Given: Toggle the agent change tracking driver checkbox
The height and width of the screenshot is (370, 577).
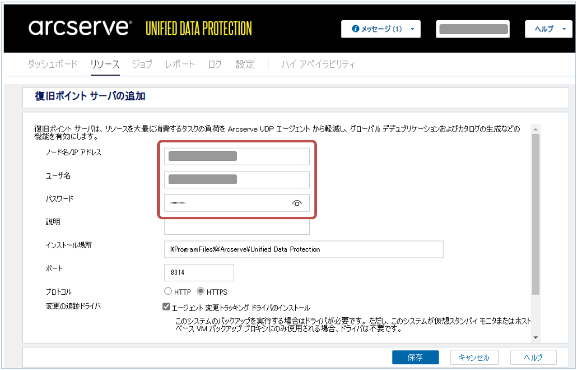Looking at the screenshot, I should click(x=166, y=307).
